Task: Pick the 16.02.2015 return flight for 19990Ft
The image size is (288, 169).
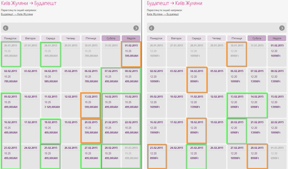Action: pyautogui.click(x=156, y=131)
